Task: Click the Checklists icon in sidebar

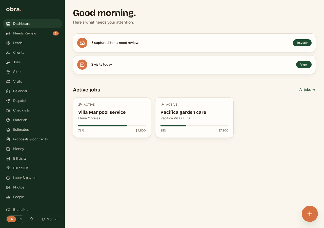Action: (8, 110)
